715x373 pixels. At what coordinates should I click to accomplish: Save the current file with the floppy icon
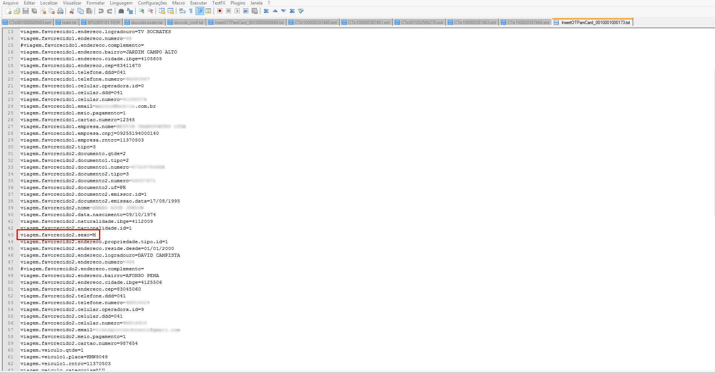26,11
